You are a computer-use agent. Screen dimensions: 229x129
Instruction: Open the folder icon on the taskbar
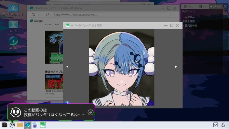(x=20, y=125)
